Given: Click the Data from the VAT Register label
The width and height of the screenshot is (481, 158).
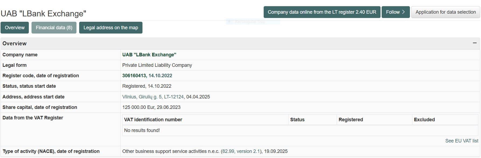Looking at the screenshot, I should click(33, 118).
